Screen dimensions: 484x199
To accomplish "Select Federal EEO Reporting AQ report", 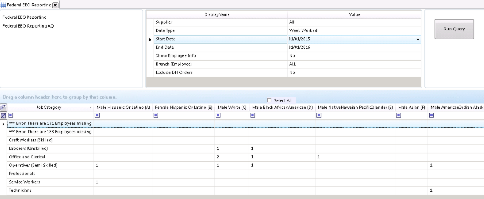I will pos(28,26).
